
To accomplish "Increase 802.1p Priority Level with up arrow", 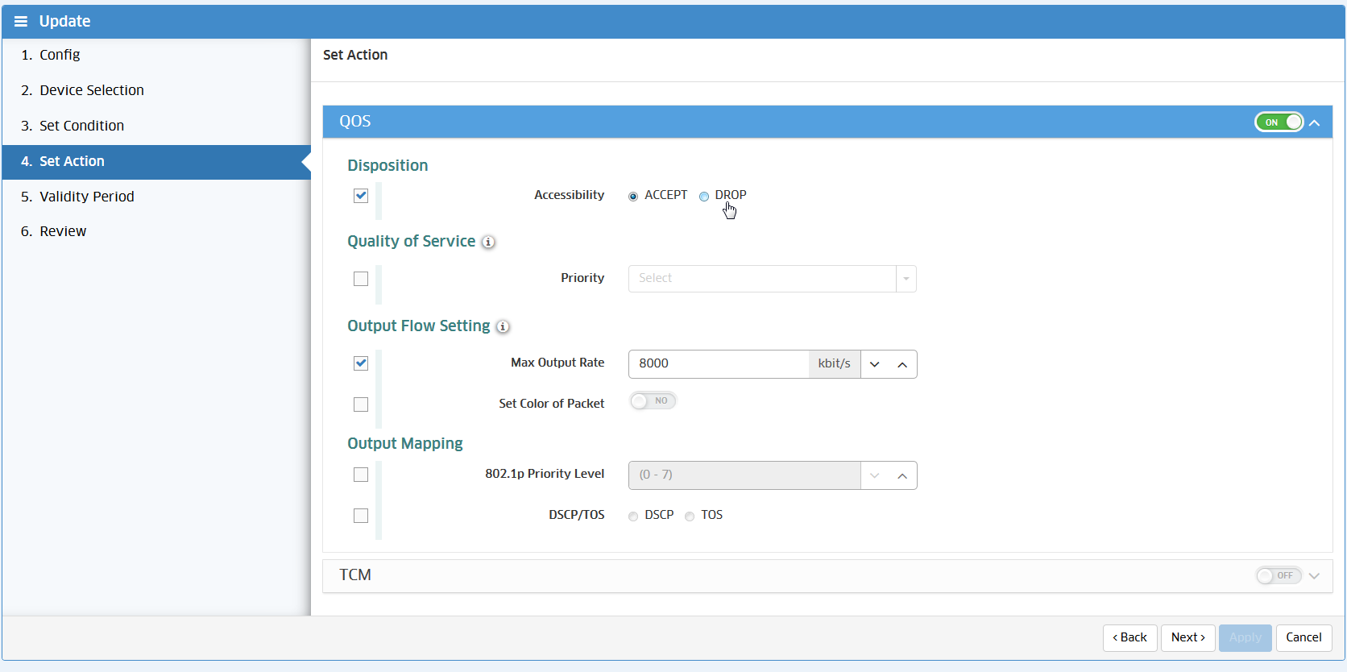I will pyautogui.click(x=902, y=475).
